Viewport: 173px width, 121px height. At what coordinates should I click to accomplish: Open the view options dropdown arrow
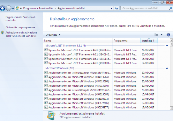[161, 35]
